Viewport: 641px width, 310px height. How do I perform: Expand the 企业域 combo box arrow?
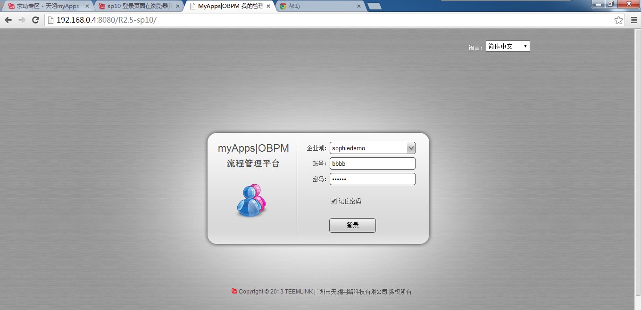coord(411,148)
